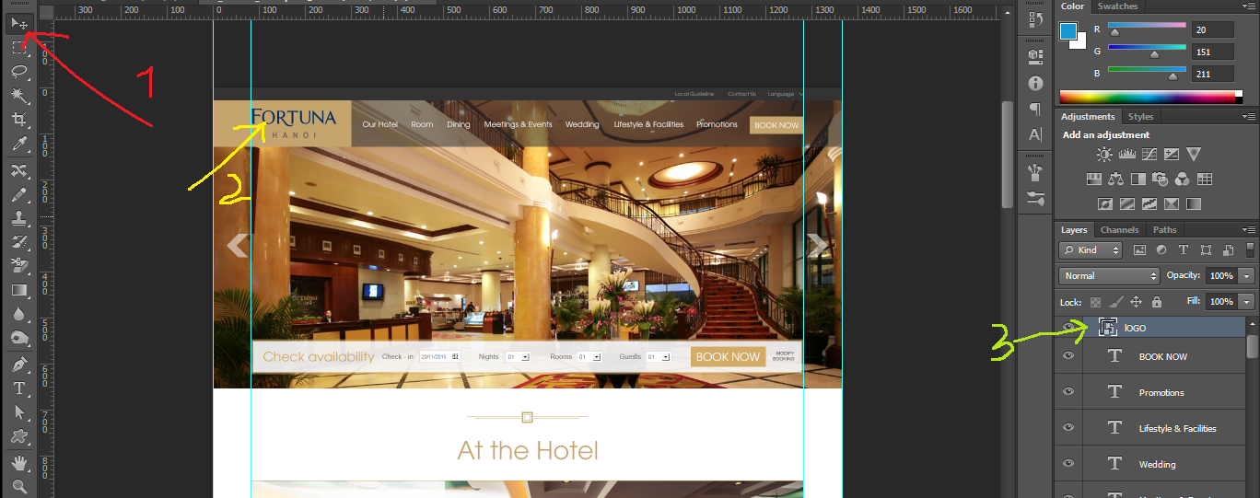Open the Adjustments panel flyout menu
The width and height of the screenshot is (1260, 498).
click(x=1249, y=117)
